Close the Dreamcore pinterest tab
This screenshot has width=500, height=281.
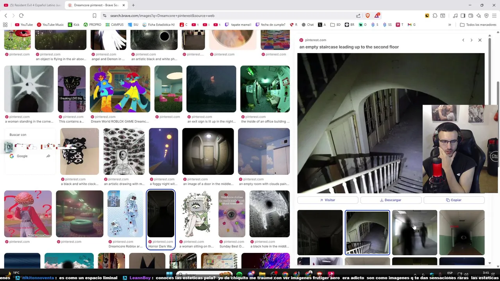pyautogui.click(x=124, y=5)
